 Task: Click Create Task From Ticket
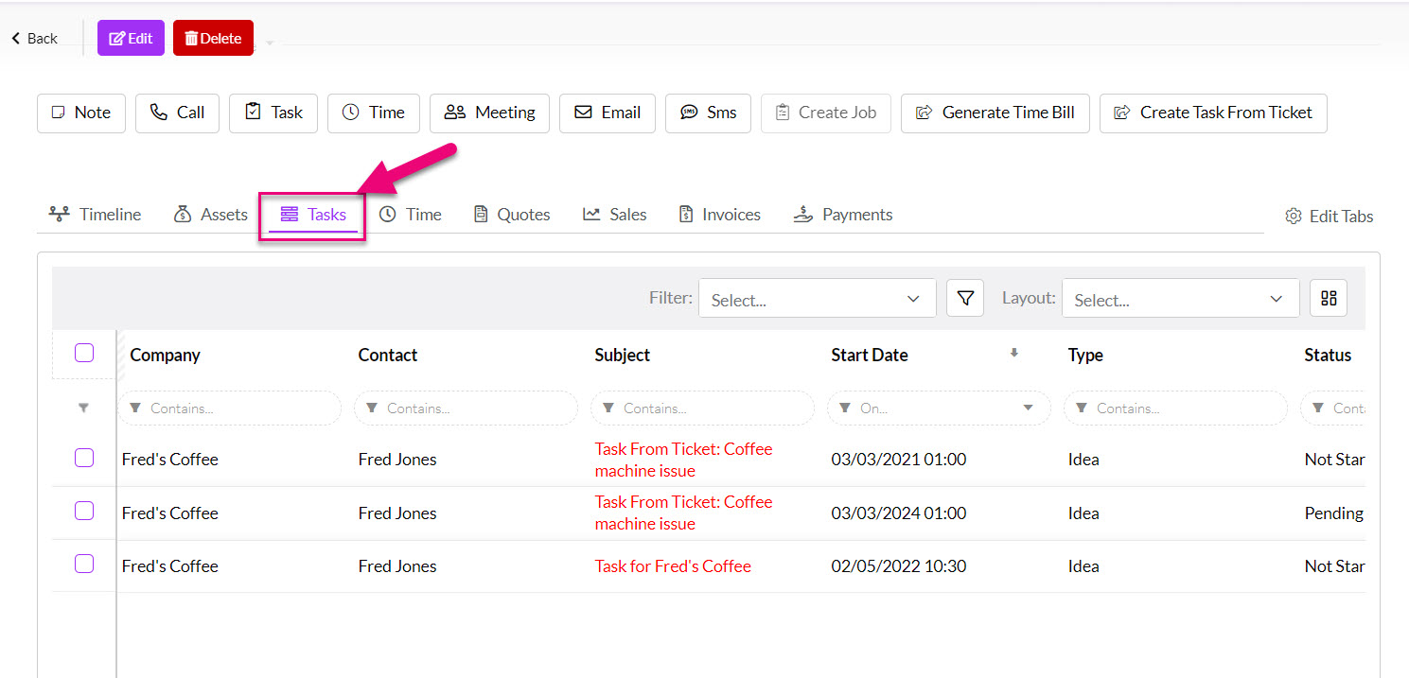(1213, 113)
